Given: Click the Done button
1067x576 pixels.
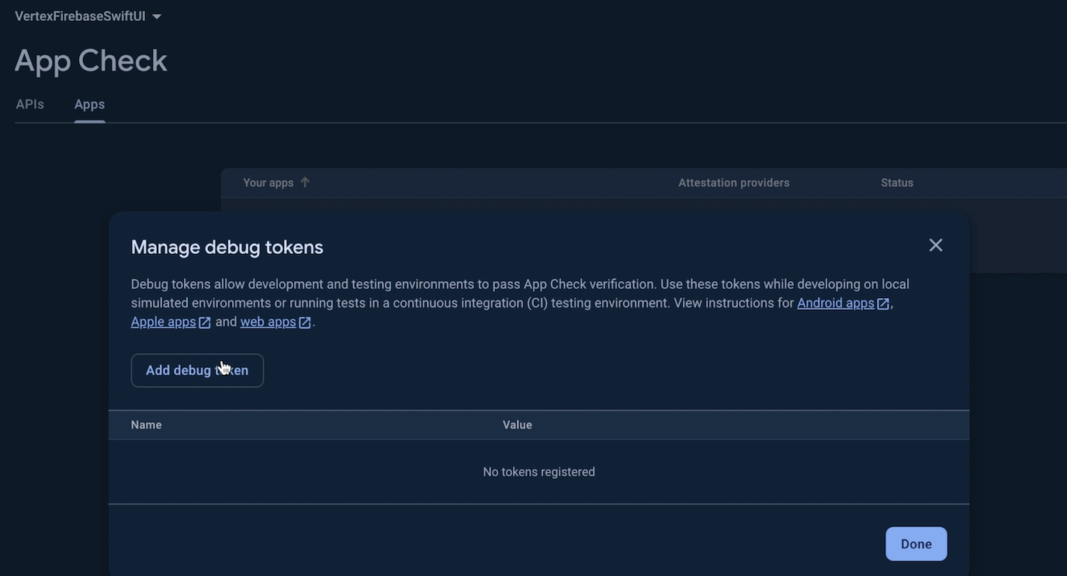Looking at the screenshot, I should pos(916,543).
